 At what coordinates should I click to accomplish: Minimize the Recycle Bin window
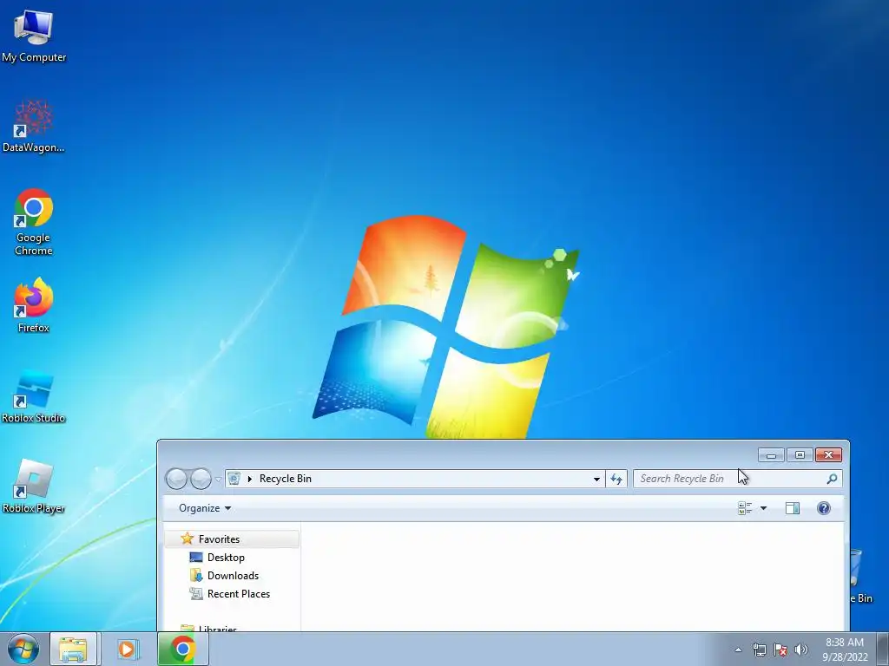point(771,454)
